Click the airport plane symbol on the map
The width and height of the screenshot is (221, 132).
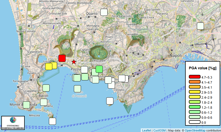tap(202, 15)
